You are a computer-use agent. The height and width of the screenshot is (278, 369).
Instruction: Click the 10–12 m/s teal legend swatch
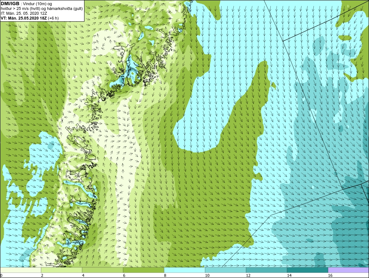coord(225,270)
